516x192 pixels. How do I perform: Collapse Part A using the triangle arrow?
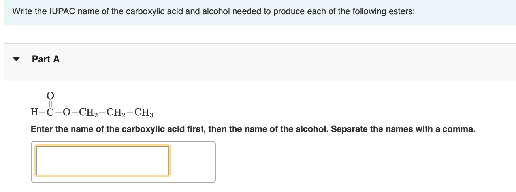[16, 60]
